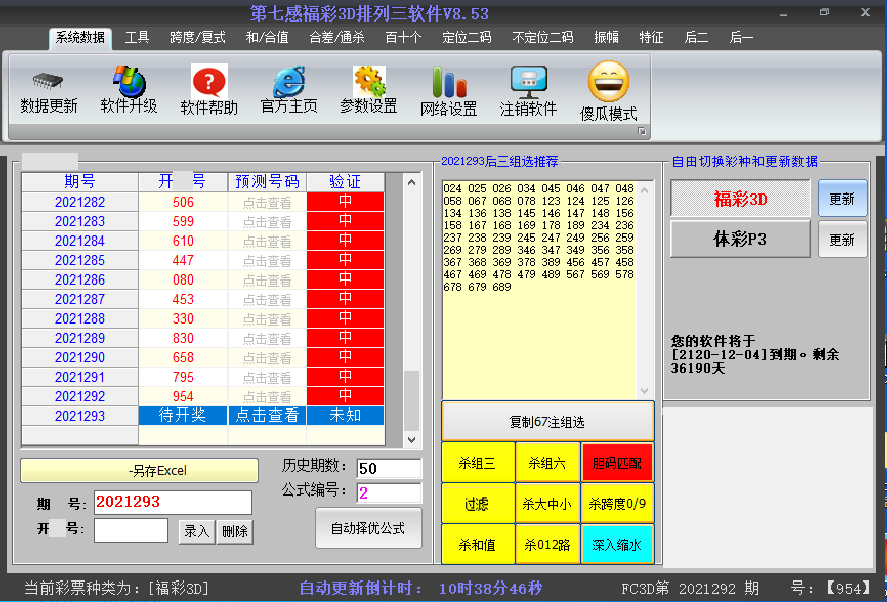Expand the ribbon group launcher arrow
Viewport: 887px width, 602px height.
click(x=641, y=131)
